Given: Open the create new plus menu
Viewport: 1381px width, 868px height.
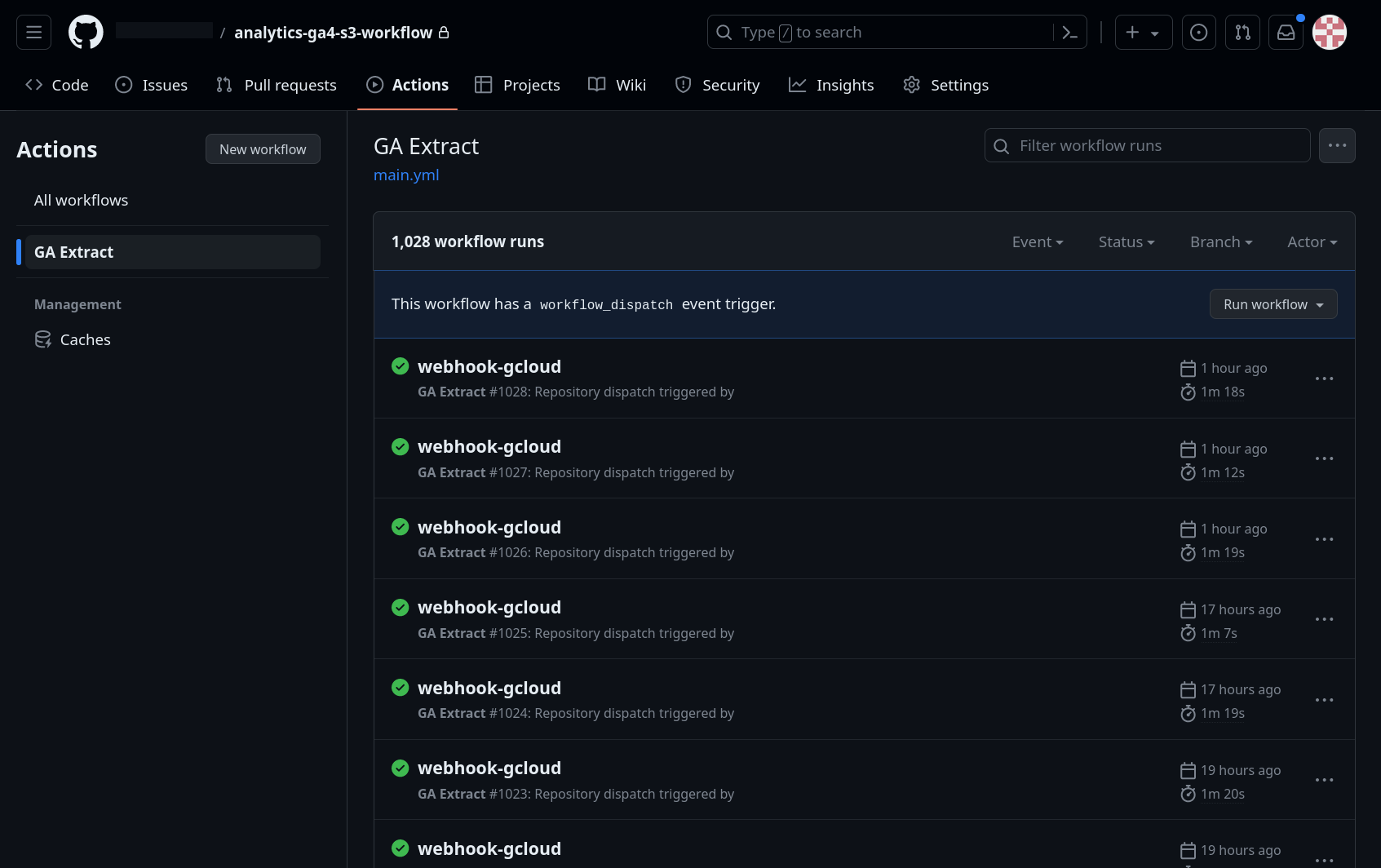Looking at the screenshot, I should click(x=1143, y=33).
